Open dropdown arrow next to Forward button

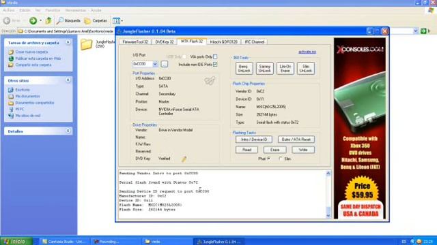[x=40, y=20]
